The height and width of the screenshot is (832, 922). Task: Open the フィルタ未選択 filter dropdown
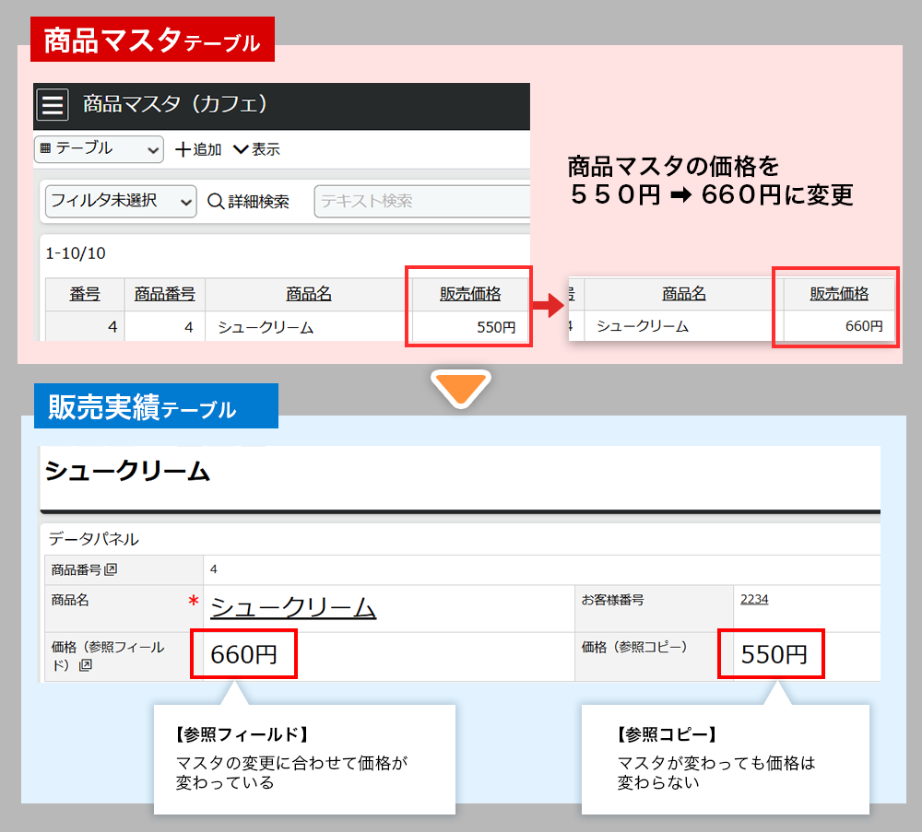point(121,202)
